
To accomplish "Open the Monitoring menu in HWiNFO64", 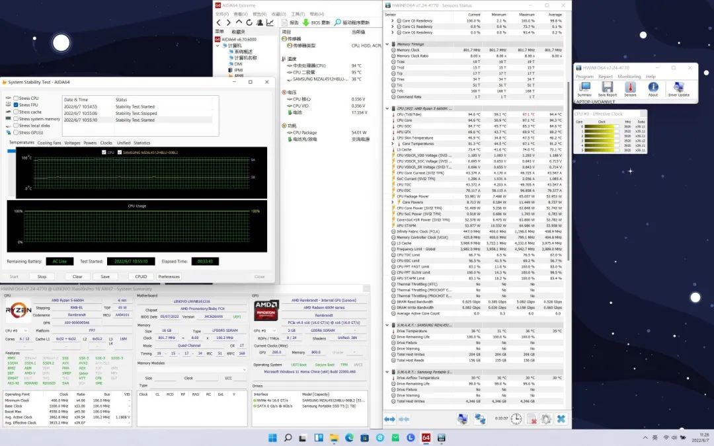I will 629,77.
